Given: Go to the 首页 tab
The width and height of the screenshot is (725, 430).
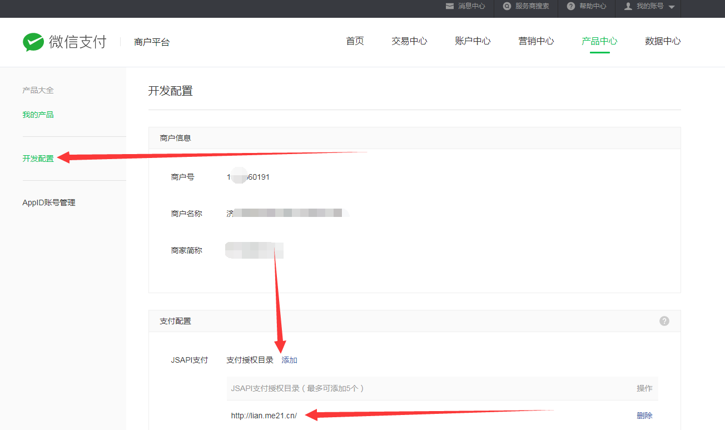Looking at the screenshot, I should [x=355, y=41].
